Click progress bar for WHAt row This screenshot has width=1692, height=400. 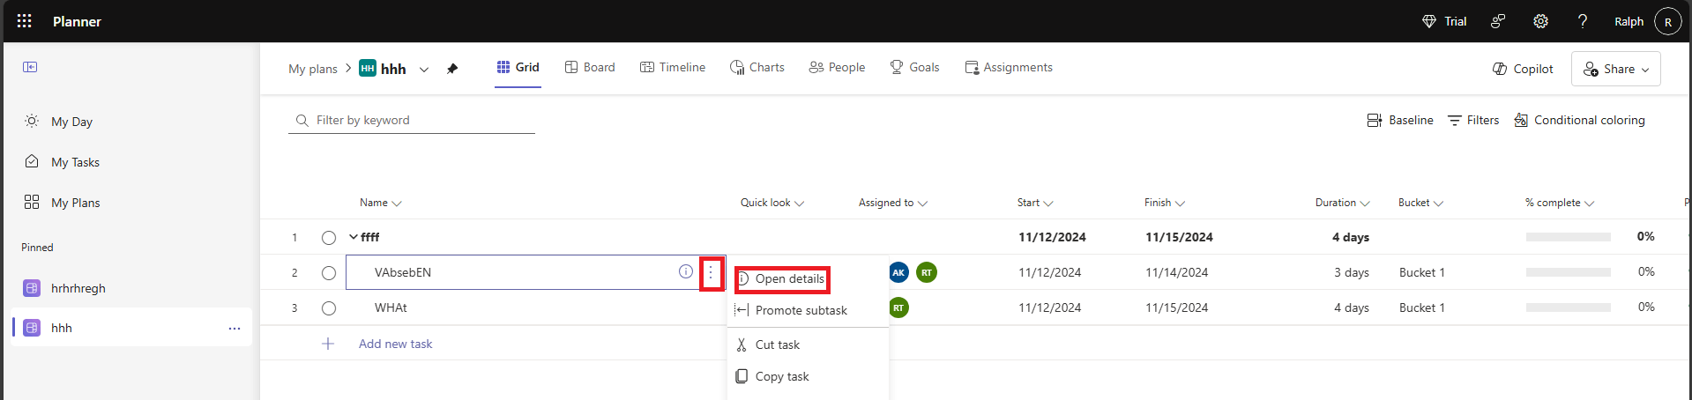click(1568, 307)
